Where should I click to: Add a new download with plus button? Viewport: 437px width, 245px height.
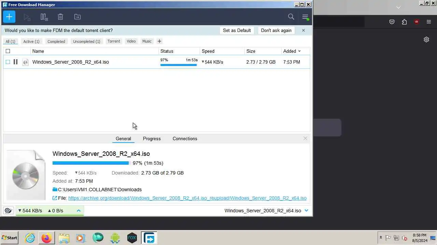(9, 17)
